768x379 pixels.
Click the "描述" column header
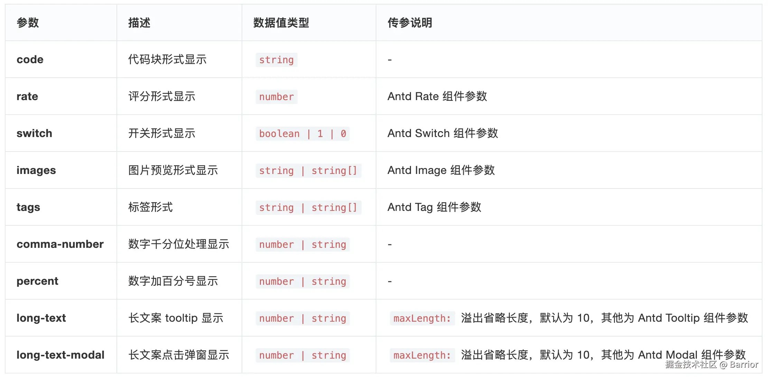coord(139,23)
